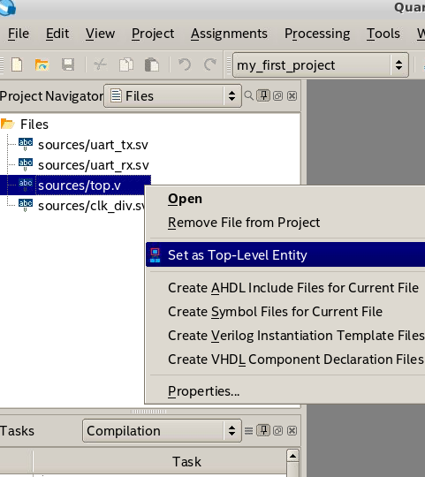Open the Compilation dropdown in Tasks panel
Viewport: 425px width, 477px height.
pyautogui.click(x=162, y=431)
